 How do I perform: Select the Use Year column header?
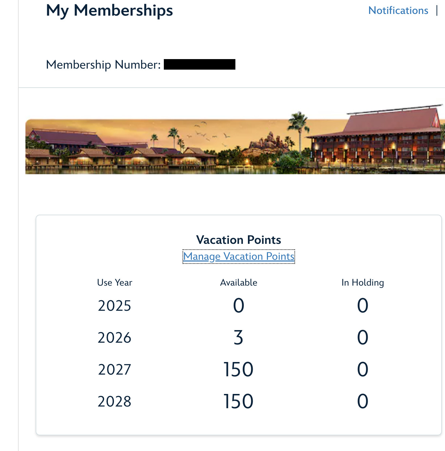point(115,283)
